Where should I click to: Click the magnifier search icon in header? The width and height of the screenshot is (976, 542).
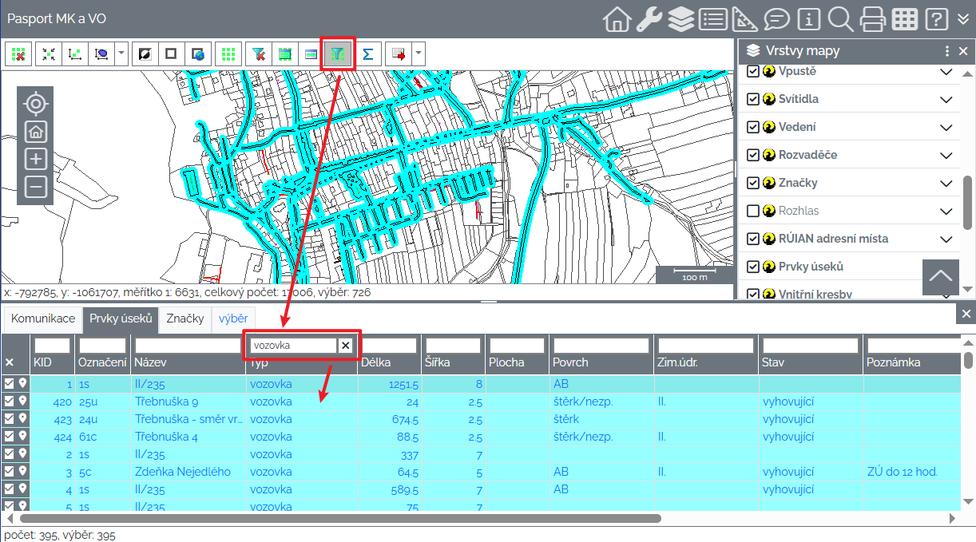click(x=840, y=19)
